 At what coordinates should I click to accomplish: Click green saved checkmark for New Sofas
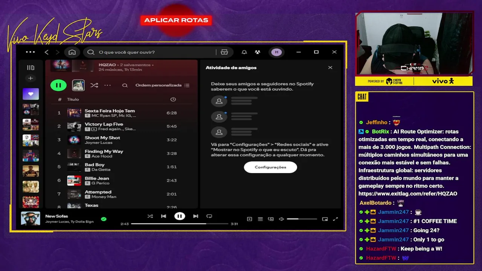coord(104,219)
